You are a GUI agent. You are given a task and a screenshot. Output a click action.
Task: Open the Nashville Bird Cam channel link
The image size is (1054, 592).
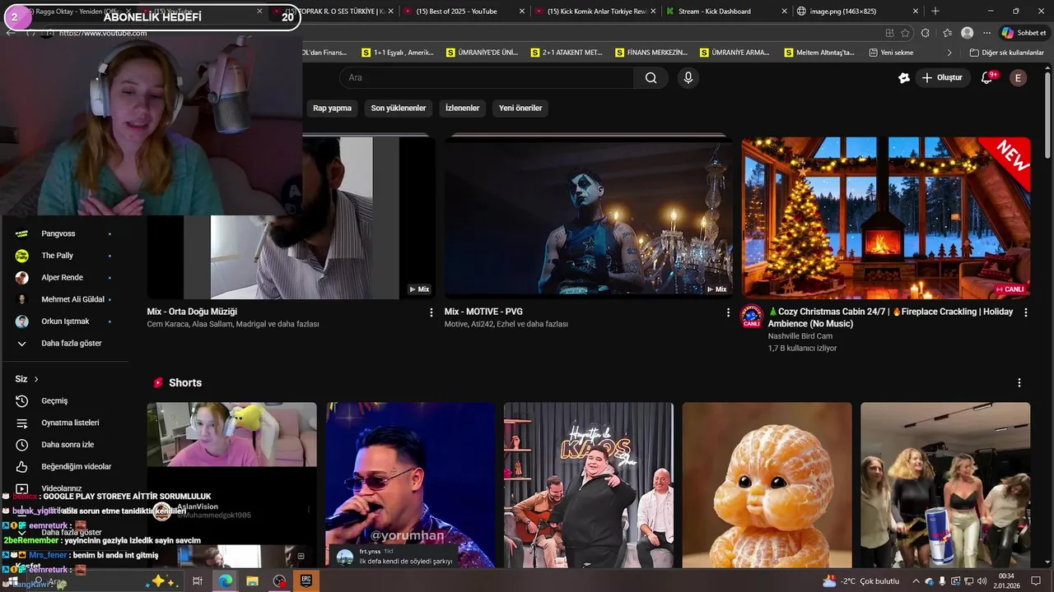pos(800,336)
